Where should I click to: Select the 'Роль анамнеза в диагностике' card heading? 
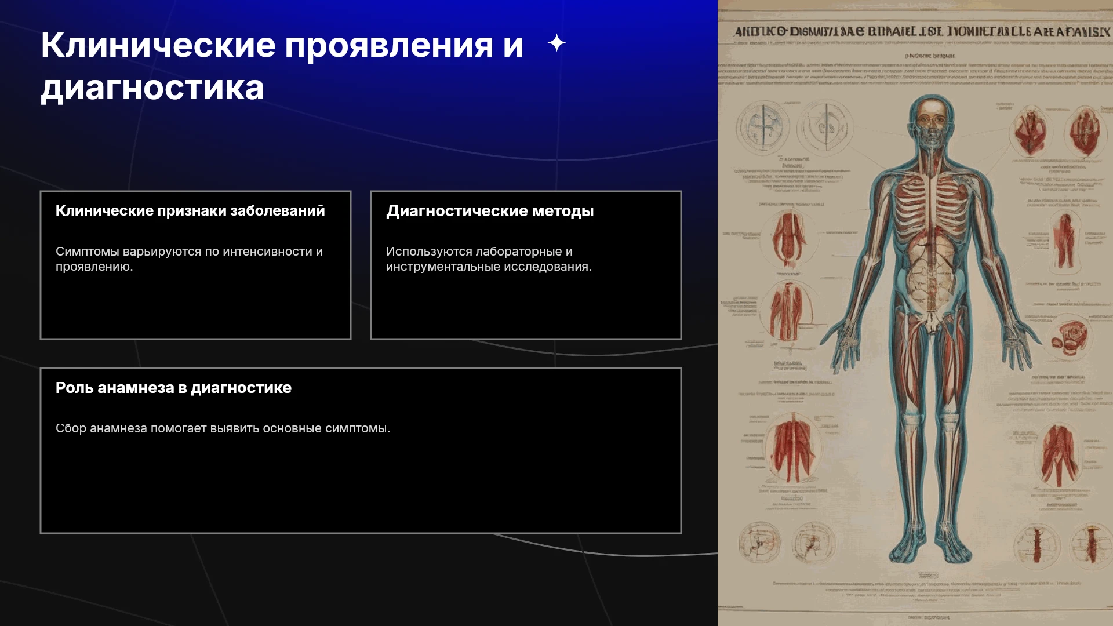pos(173,388)
